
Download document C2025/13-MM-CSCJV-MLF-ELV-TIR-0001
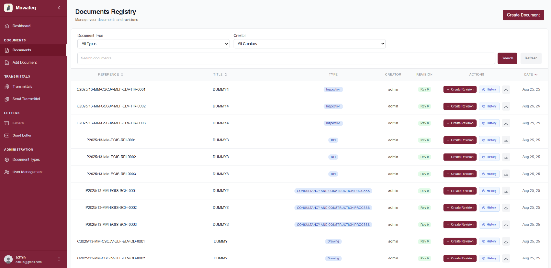pos(506,89)
